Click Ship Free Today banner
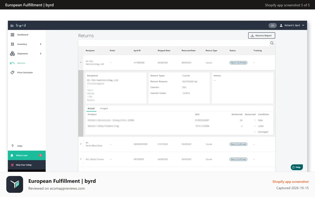Image resolution: width=315 pixels, height=197 pixels. coord(27,165)
